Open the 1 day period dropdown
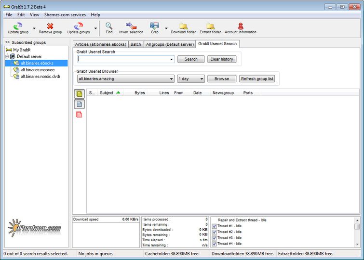Viewport: 364px width, 260px height. [x=202, y=79]
